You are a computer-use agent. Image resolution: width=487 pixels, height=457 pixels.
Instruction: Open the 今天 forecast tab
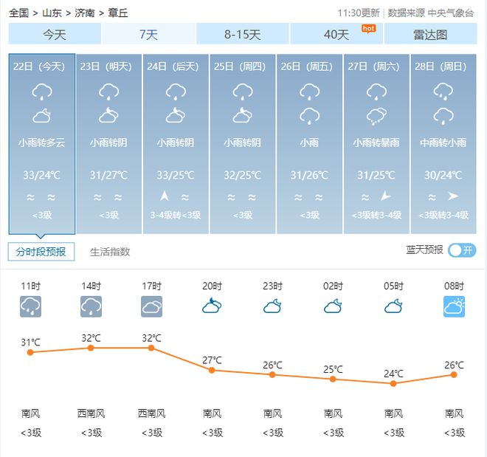[x=55, y=33]
